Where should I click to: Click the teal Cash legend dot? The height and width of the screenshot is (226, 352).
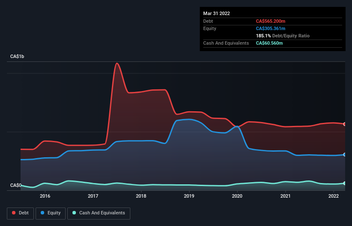[74, 213]
